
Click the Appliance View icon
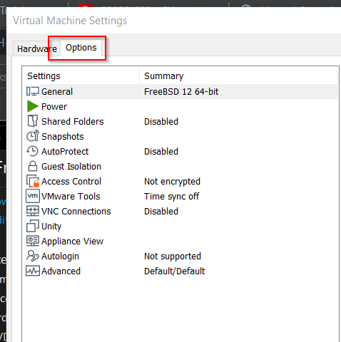tap(33, 241)
